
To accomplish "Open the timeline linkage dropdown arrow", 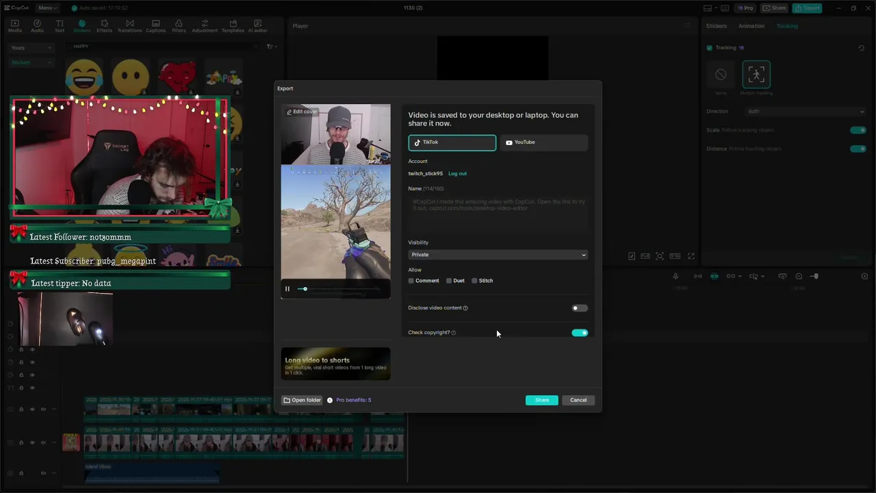I will coord(740,276).
